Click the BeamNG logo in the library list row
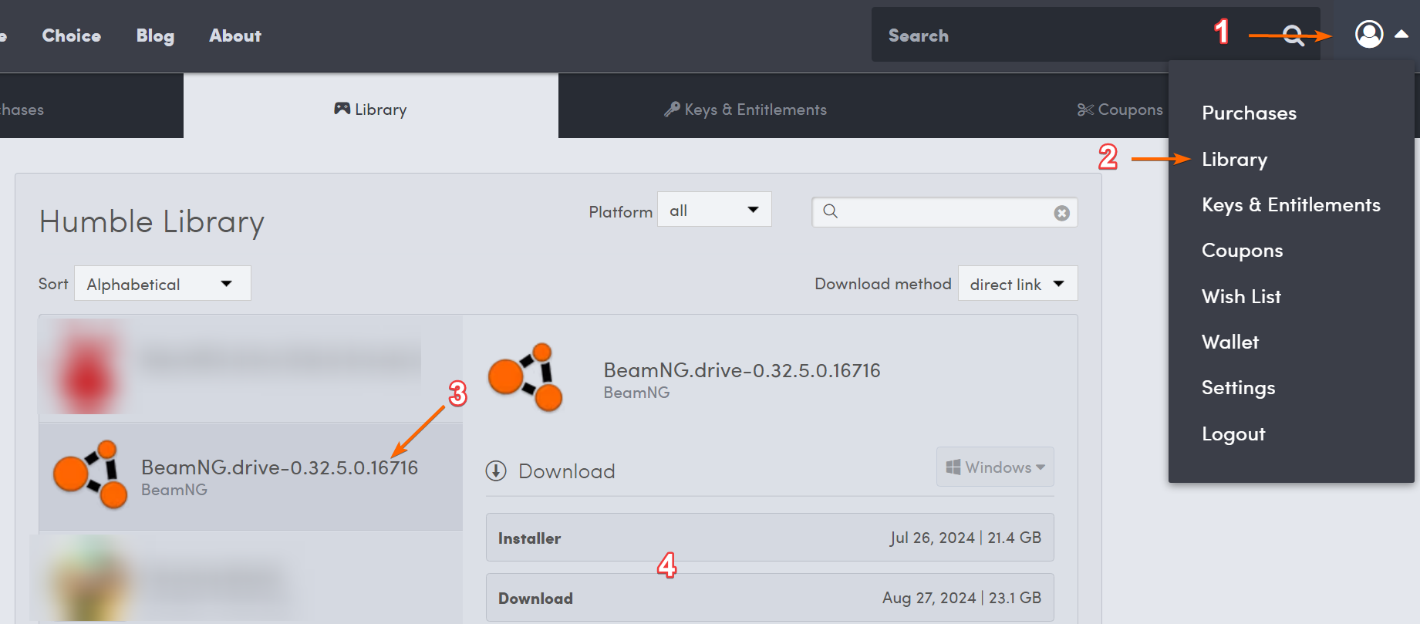 click(90, 474)
